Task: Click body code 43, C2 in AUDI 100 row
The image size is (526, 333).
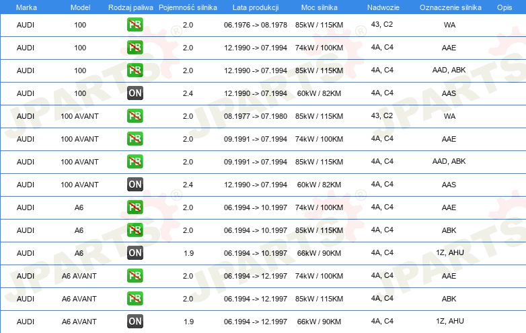Action: [382, 24]
